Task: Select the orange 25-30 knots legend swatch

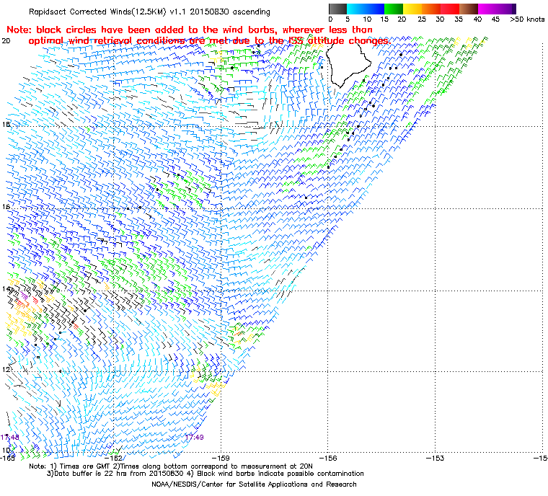Action: coord(431,9)
